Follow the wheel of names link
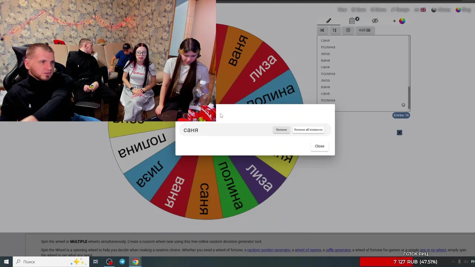 pos(308,250)
